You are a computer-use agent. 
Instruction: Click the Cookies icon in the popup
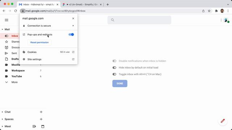[x=24, y=52]
